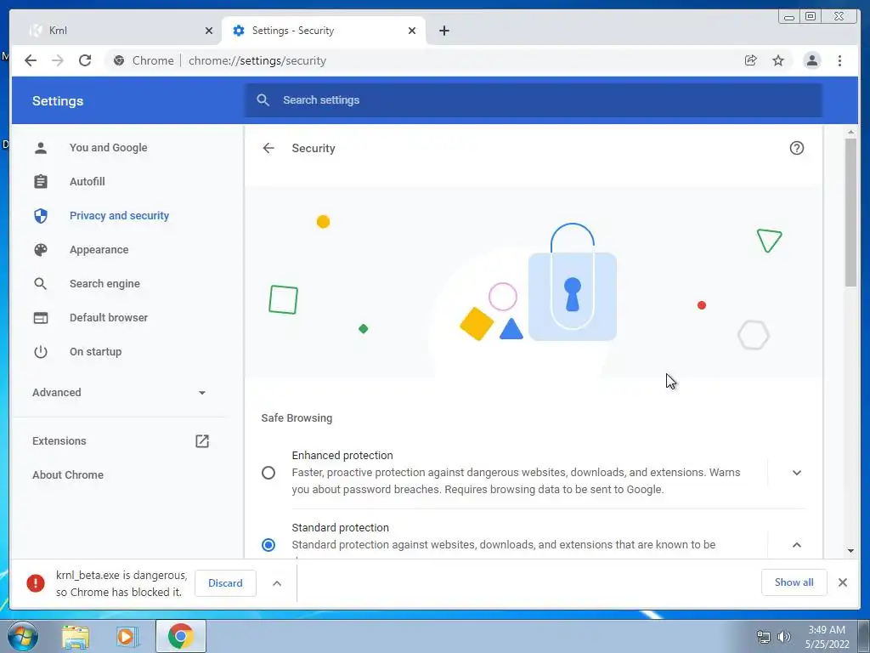Switch to the Krnl tab
Screen dimensions: 870x653
pos(116,31)
